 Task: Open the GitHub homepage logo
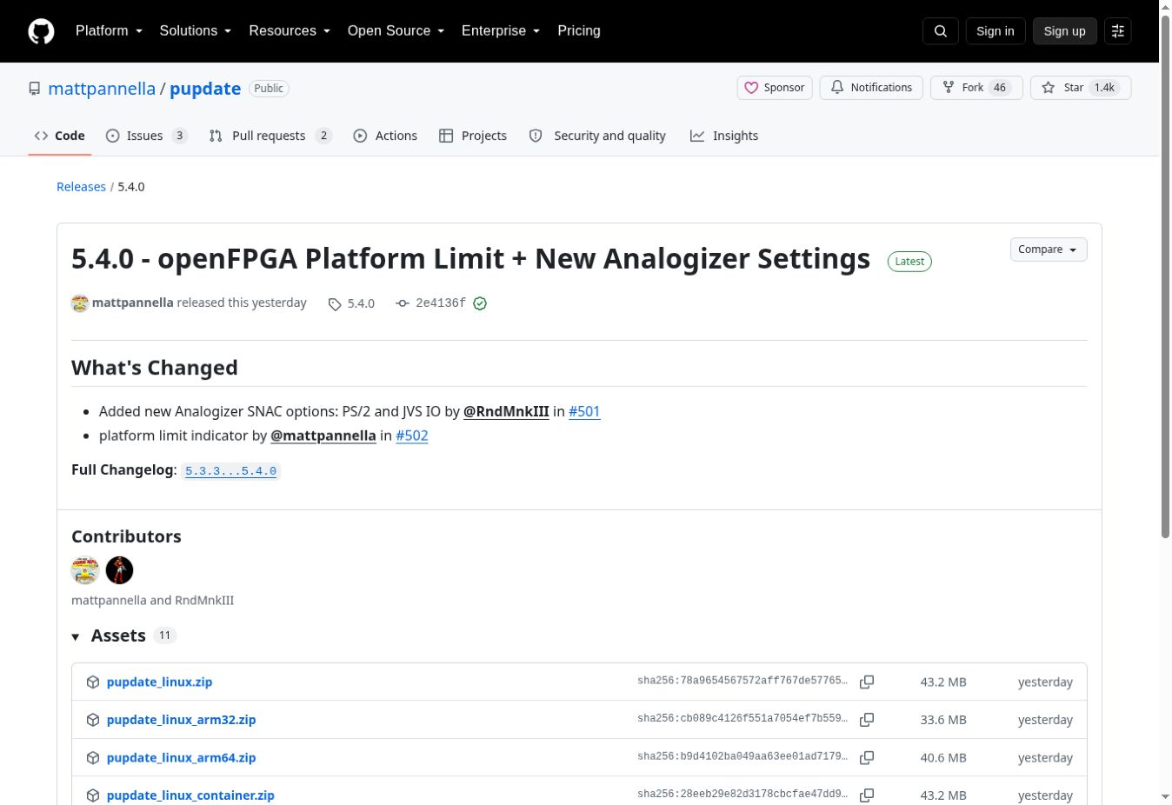(41, 31)
